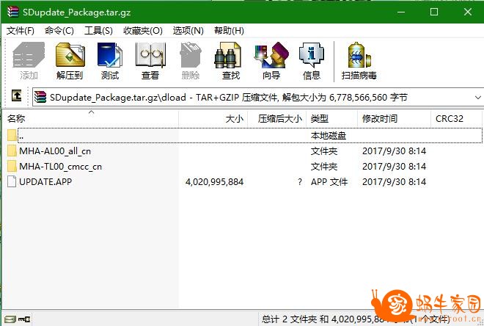Maximize the WinRAR window
This screenshot has height=326, width=484.
434,12
